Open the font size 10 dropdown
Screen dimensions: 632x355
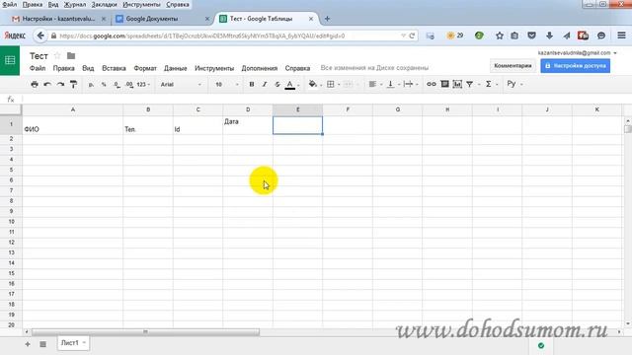point(227,85)
